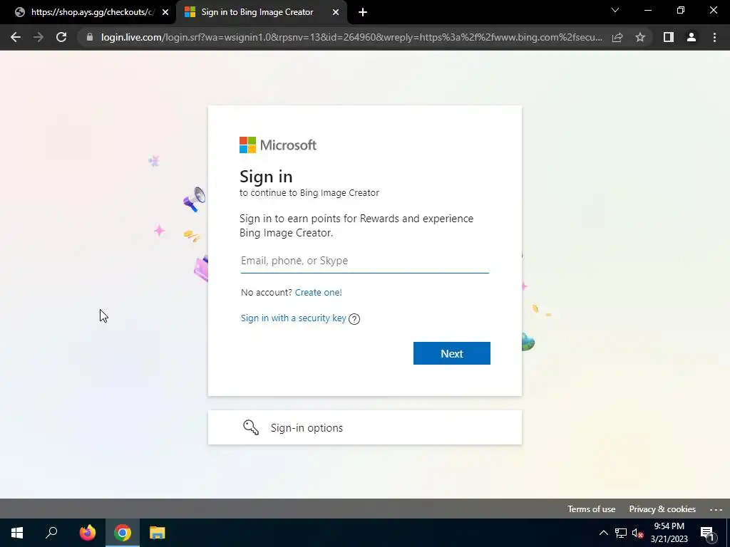Open Chrome side panel
Screen dimensions: 730x547
click(669, 37)
